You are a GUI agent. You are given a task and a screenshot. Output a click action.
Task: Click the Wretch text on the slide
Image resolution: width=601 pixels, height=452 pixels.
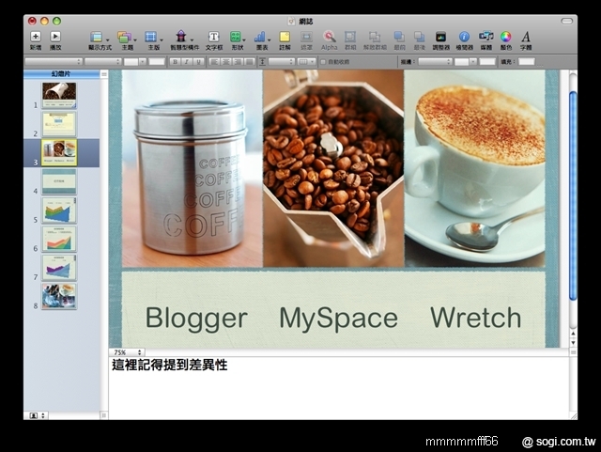coord(475,318)
